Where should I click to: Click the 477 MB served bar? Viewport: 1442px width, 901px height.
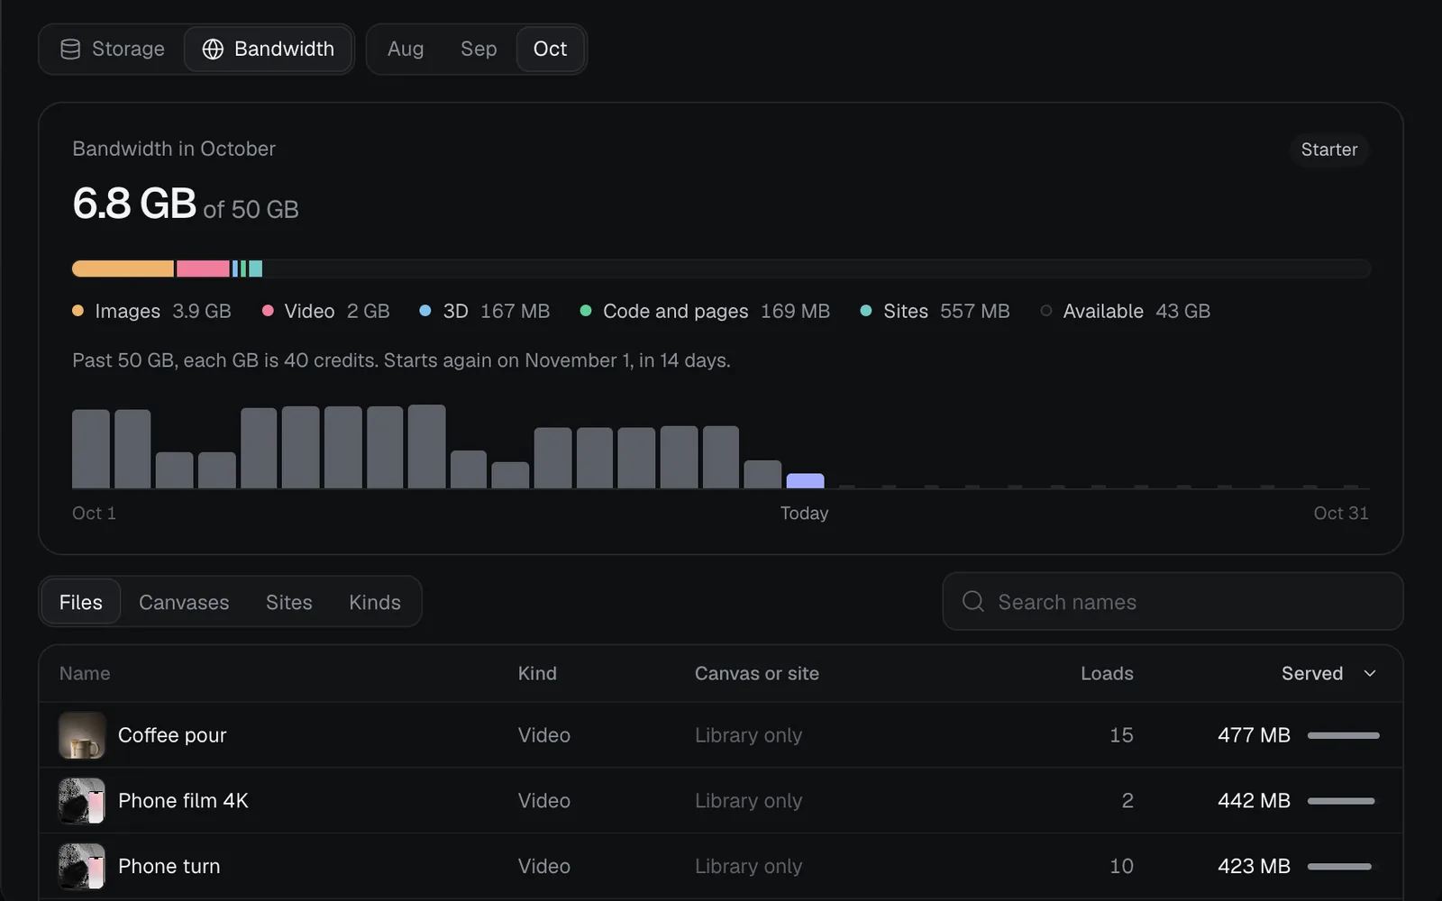click(x=1344, y=735)
